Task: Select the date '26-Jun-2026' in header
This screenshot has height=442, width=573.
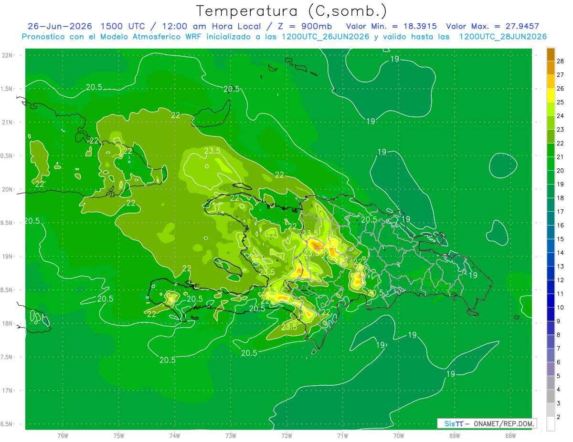Action: tap(59, 26)
